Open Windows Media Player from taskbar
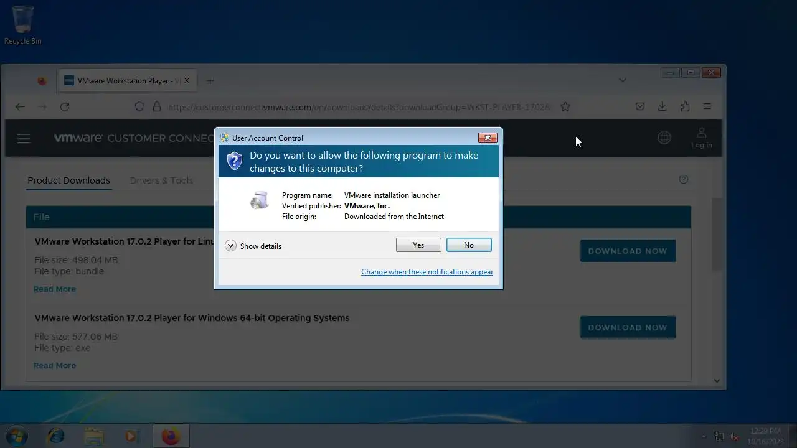797x448 pixels. [x=131, y=436]
